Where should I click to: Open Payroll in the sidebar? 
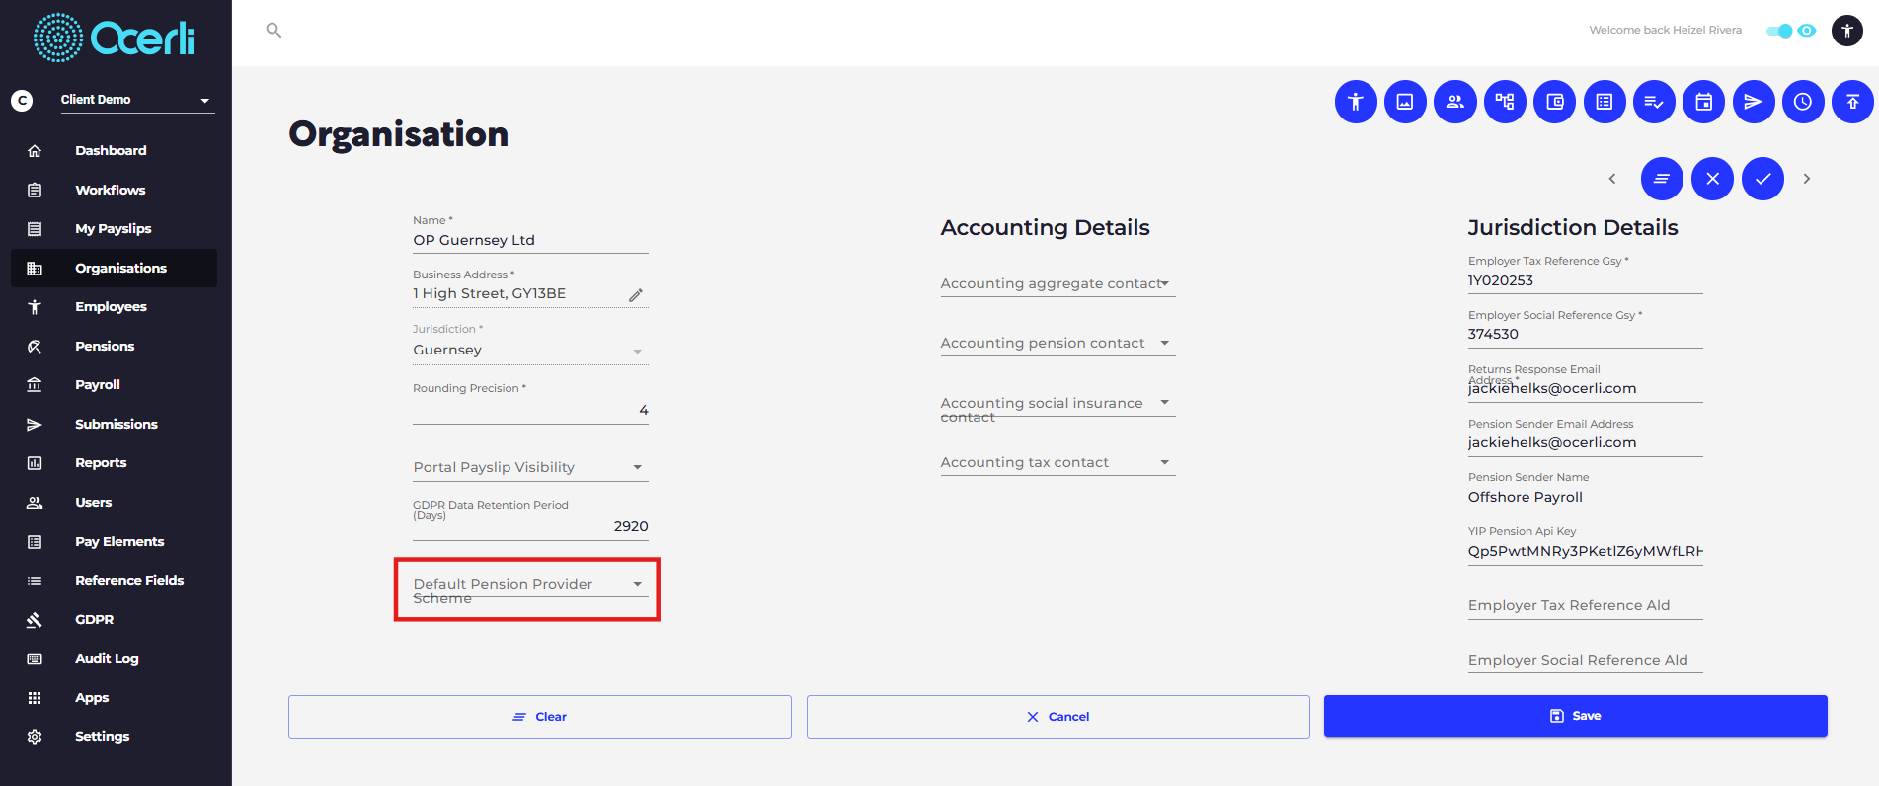[x=114, y=385]
